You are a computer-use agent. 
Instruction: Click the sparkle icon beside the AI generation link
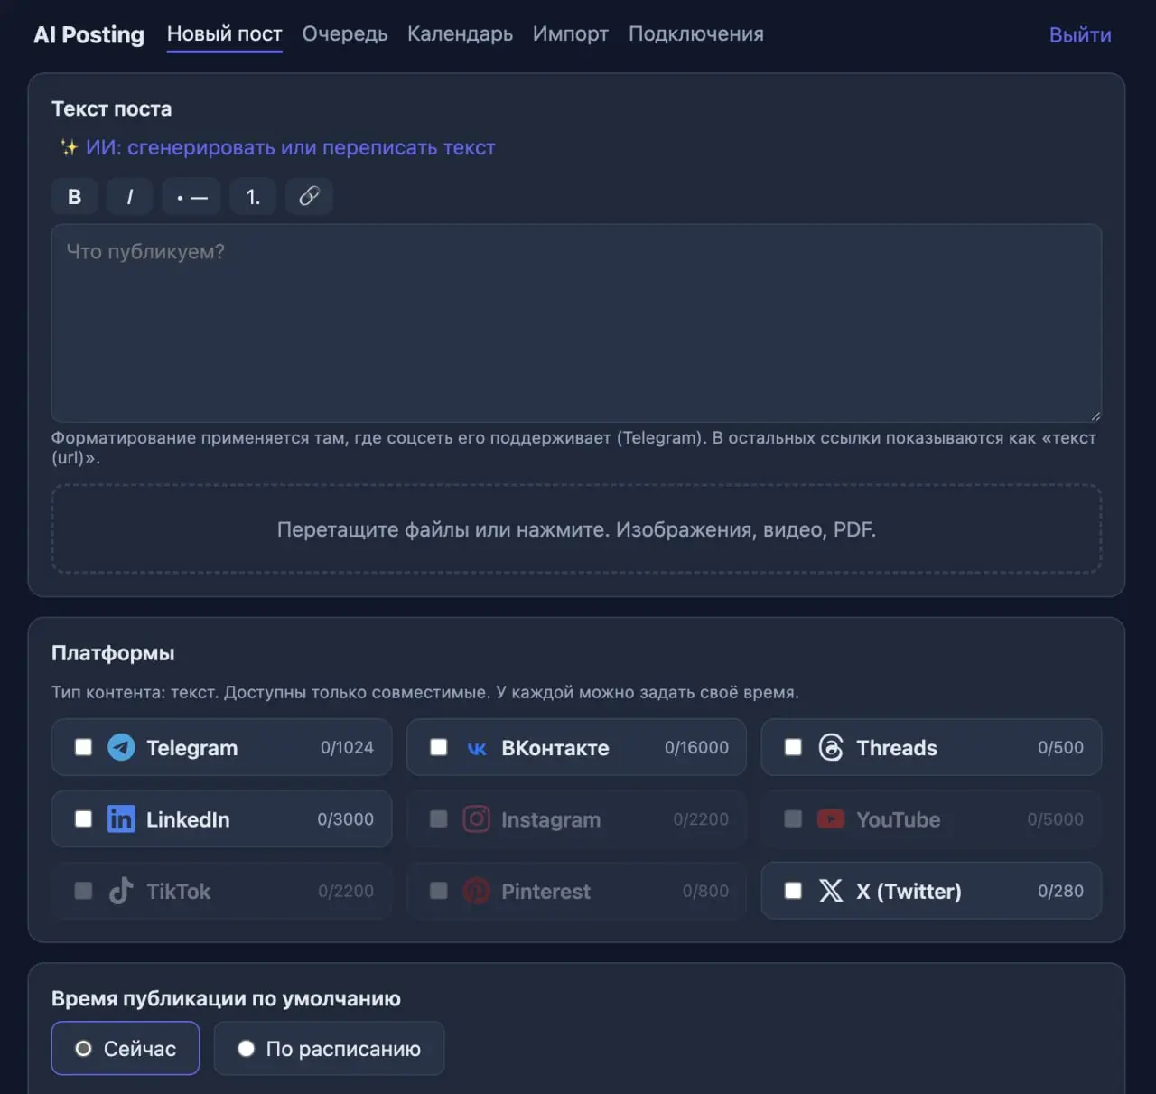[69, 147]
